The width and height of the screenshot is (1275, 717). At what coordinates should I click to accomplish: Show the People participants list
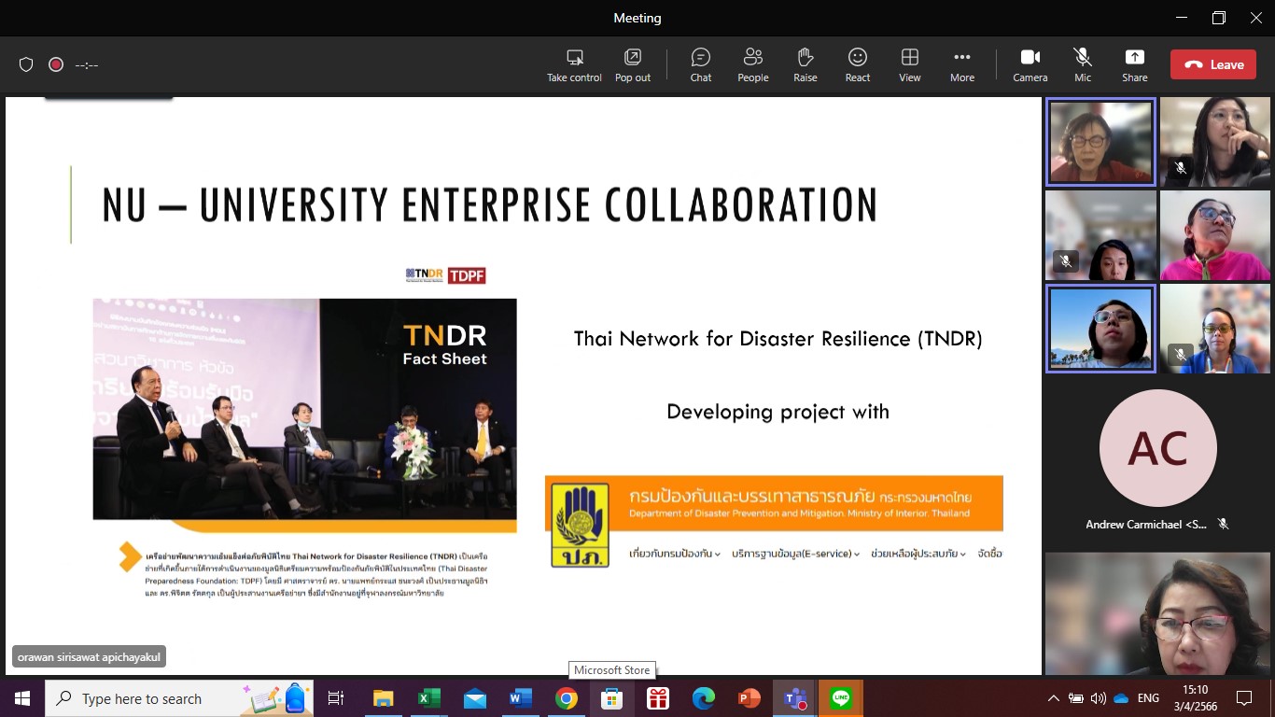tap(753, 64)
